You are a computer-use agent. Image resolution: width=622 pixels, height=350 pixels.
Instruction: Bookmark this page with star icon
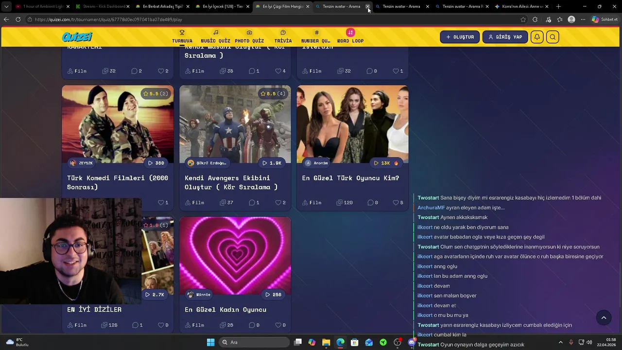523,19
